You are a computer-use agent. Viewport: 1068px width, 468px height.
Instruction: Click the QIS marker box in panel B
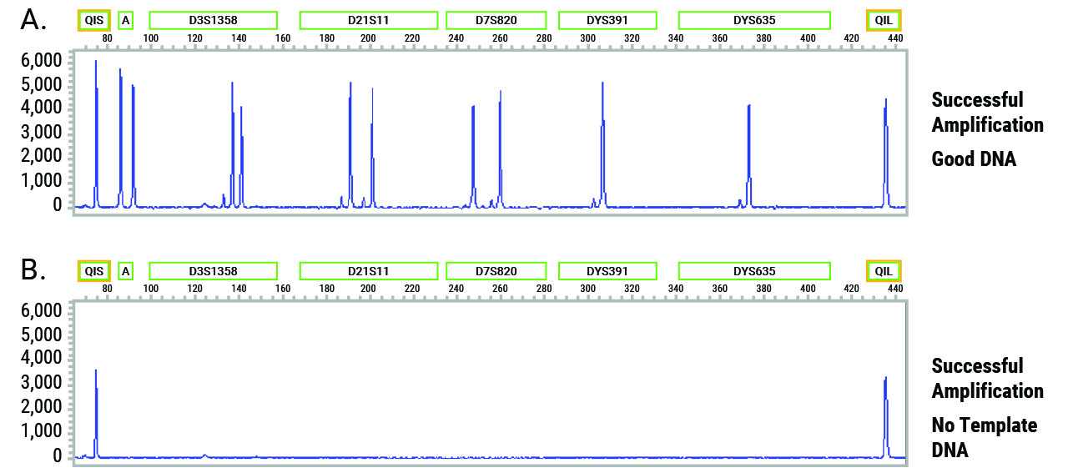coord(94,271)
